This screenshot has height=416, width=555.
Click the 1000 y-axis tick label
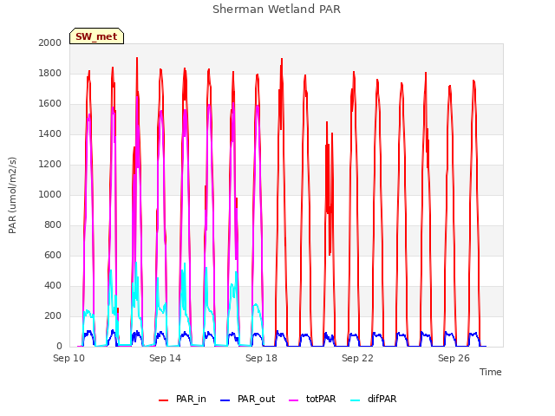(x=50, y=194)
